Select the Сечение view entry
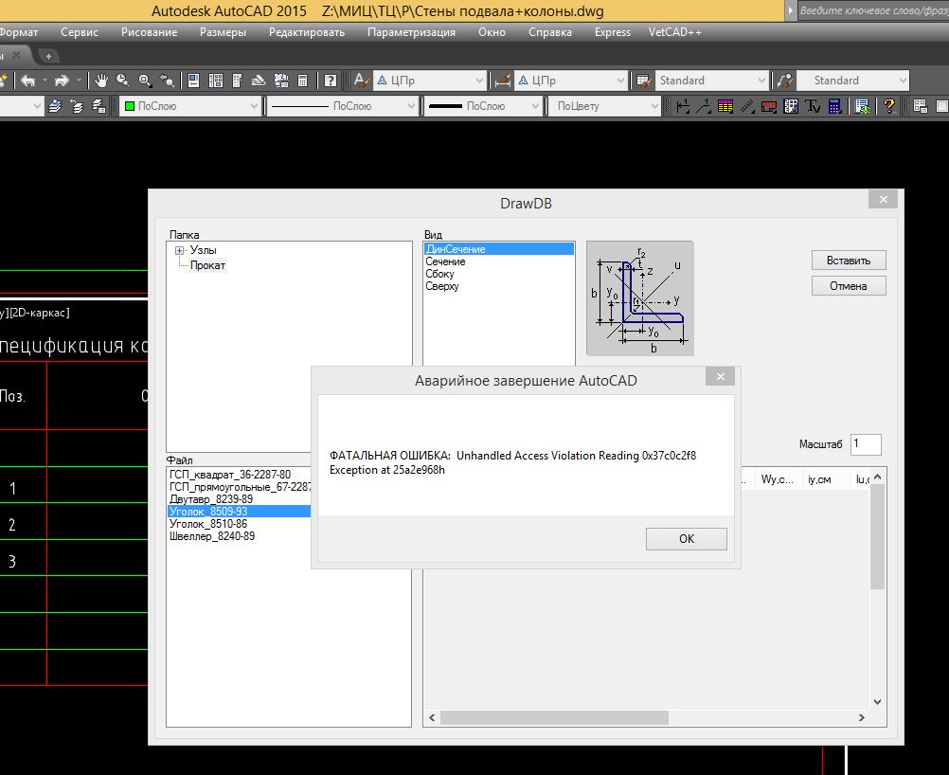The width and height of the screenshot is (949, 775). [445, 261]
